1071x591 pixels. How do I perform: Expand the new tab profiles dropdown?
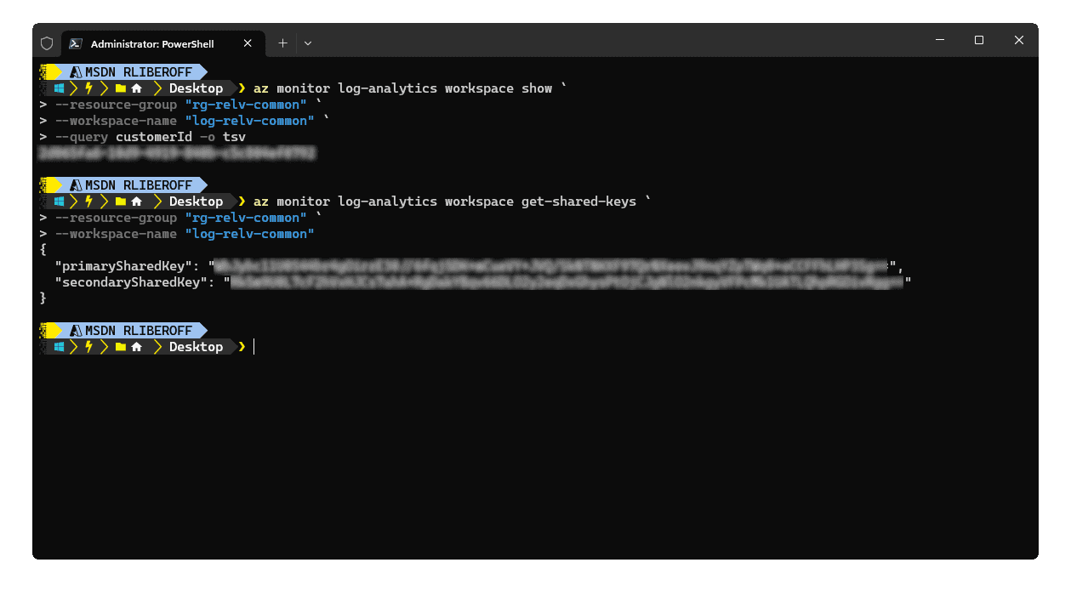[x=308, y=43]
